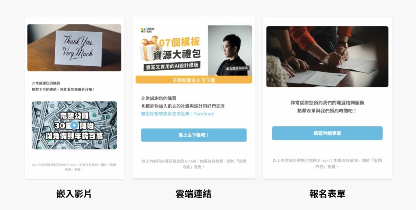Click the 從負債到年薪百萬 video caption
The width and height of the screenshot is (416, 210).
(x=74, y=136)
